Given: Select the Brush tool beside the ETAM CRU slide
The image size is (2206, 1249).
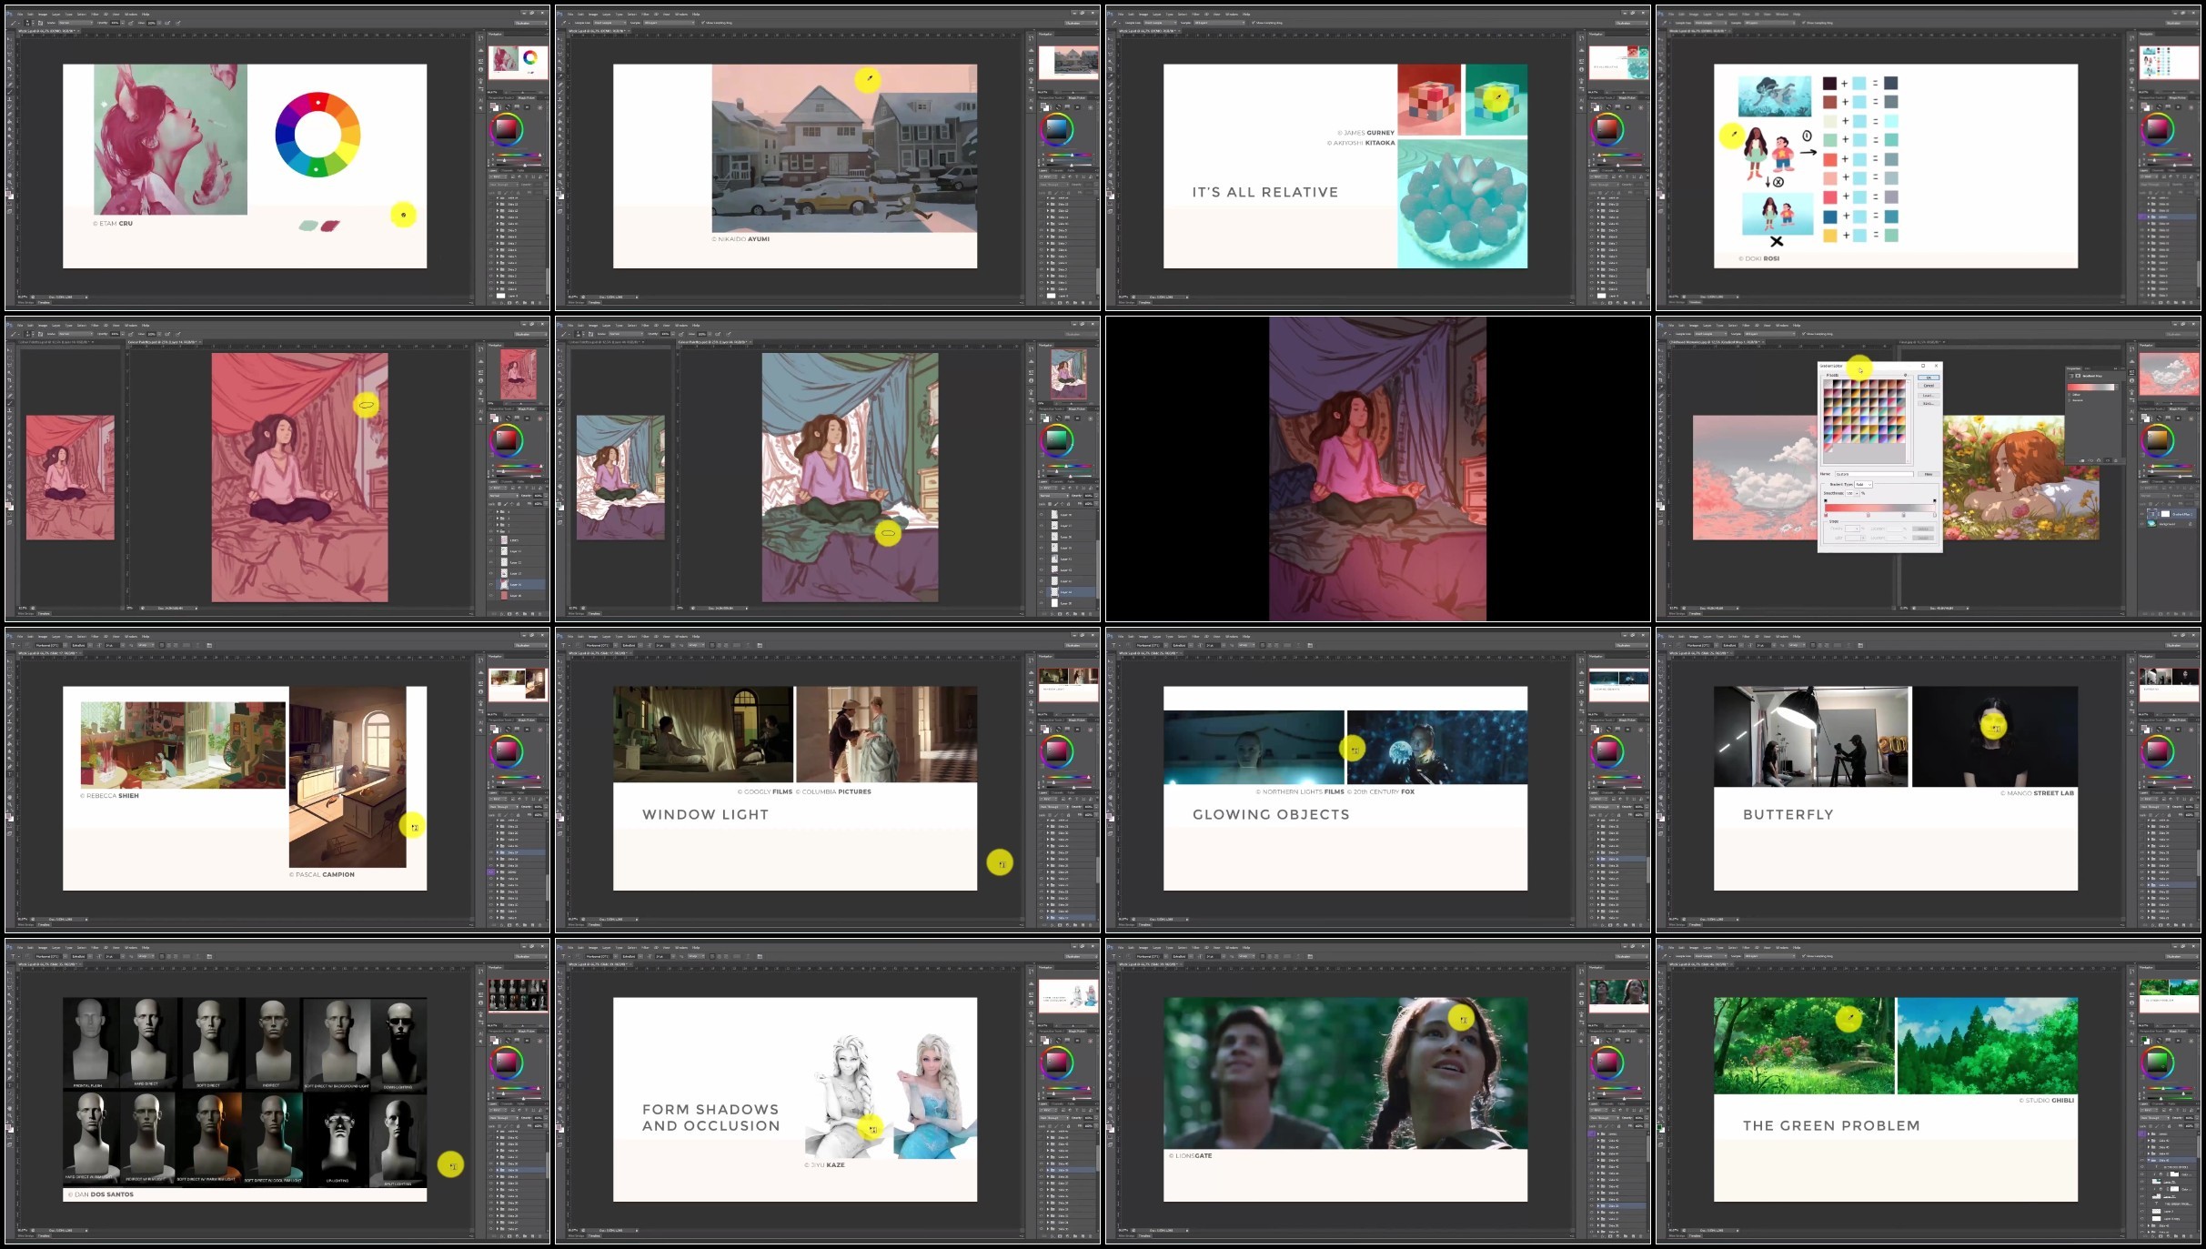Looking at the screenshot, I should point(10,92).
